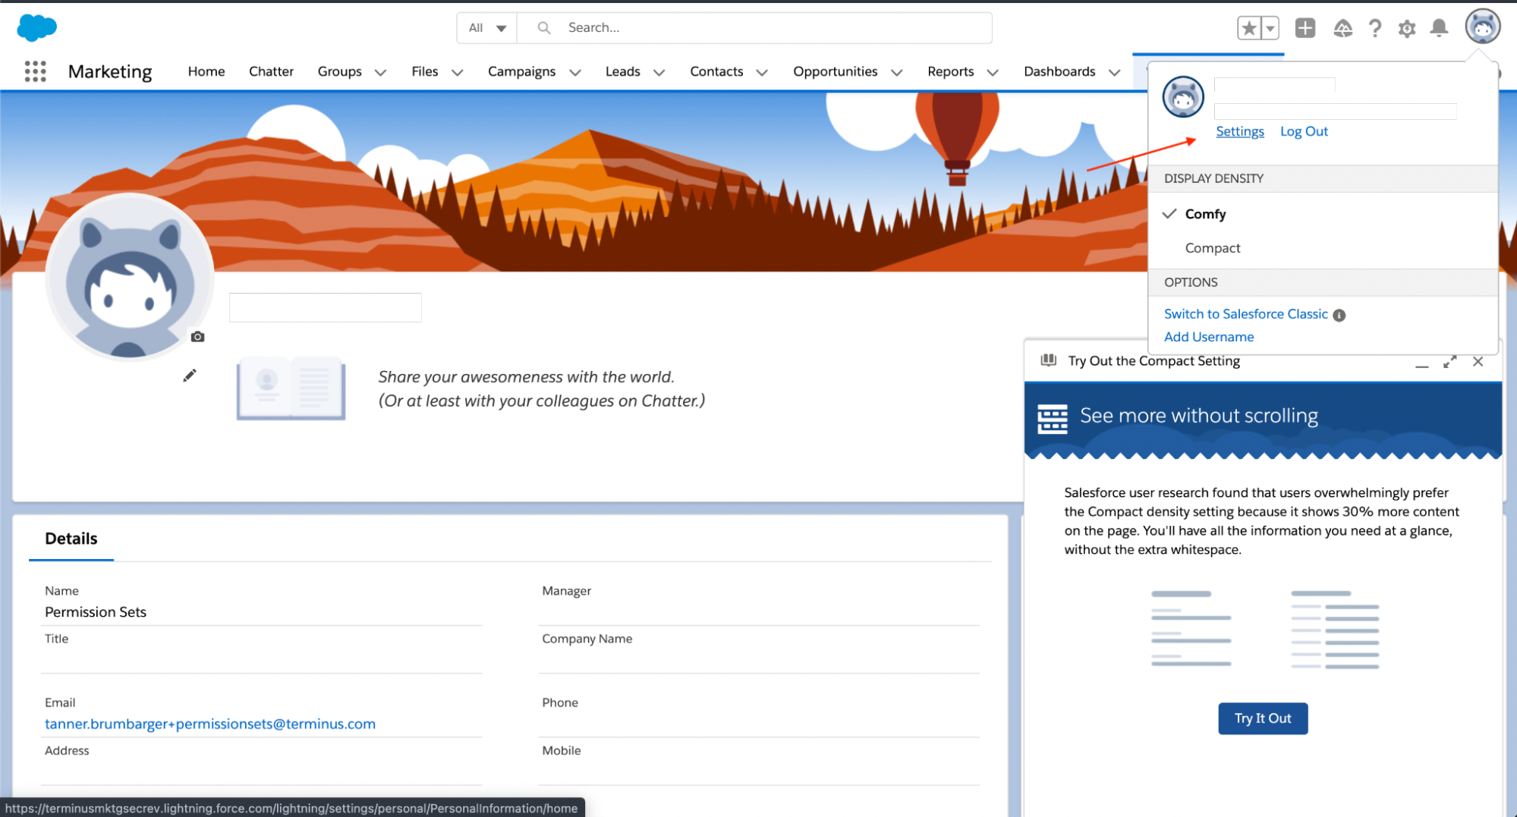
Task: Open the Groups tab
Action: coord(339,71)
